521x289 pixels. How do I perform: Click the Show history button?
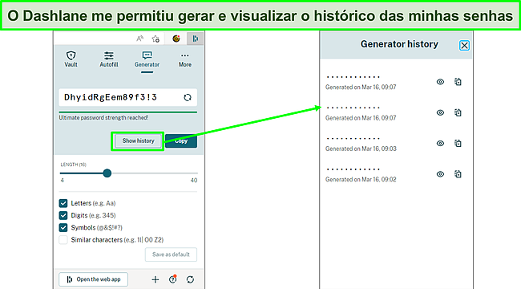click(138, 140)
